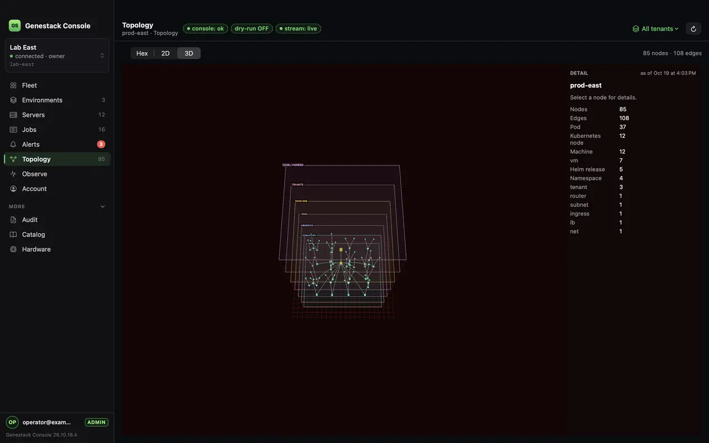Click the Account person icon
Screen dimensions: 709x443
pyautogui.click(x=13, y=189)
